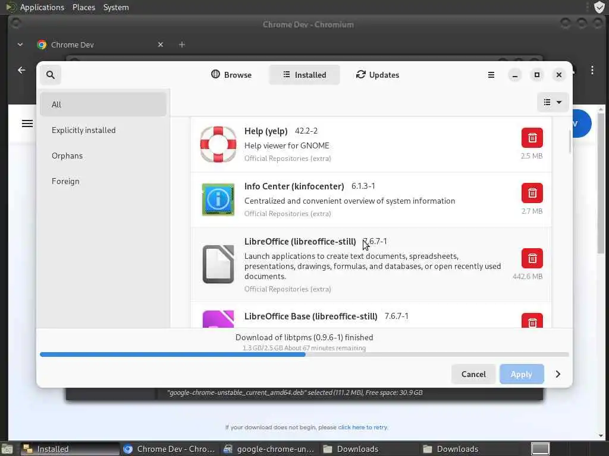Click the package list scrollbar

pyautogui.click(x=570, y=141)
